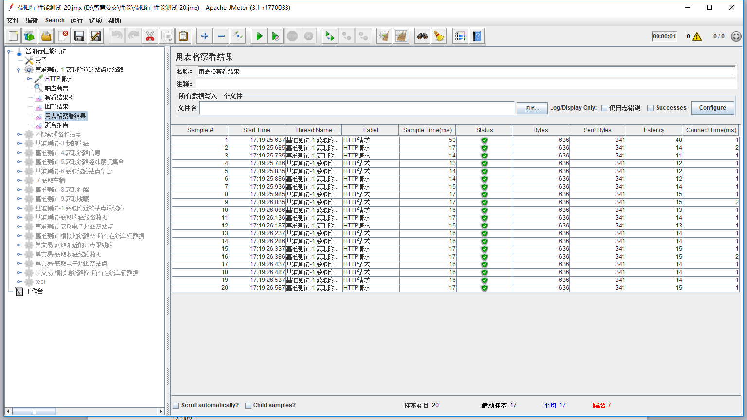Clear all results with double broom icon
Screen dimensions: 747x420
click(401, 36)
